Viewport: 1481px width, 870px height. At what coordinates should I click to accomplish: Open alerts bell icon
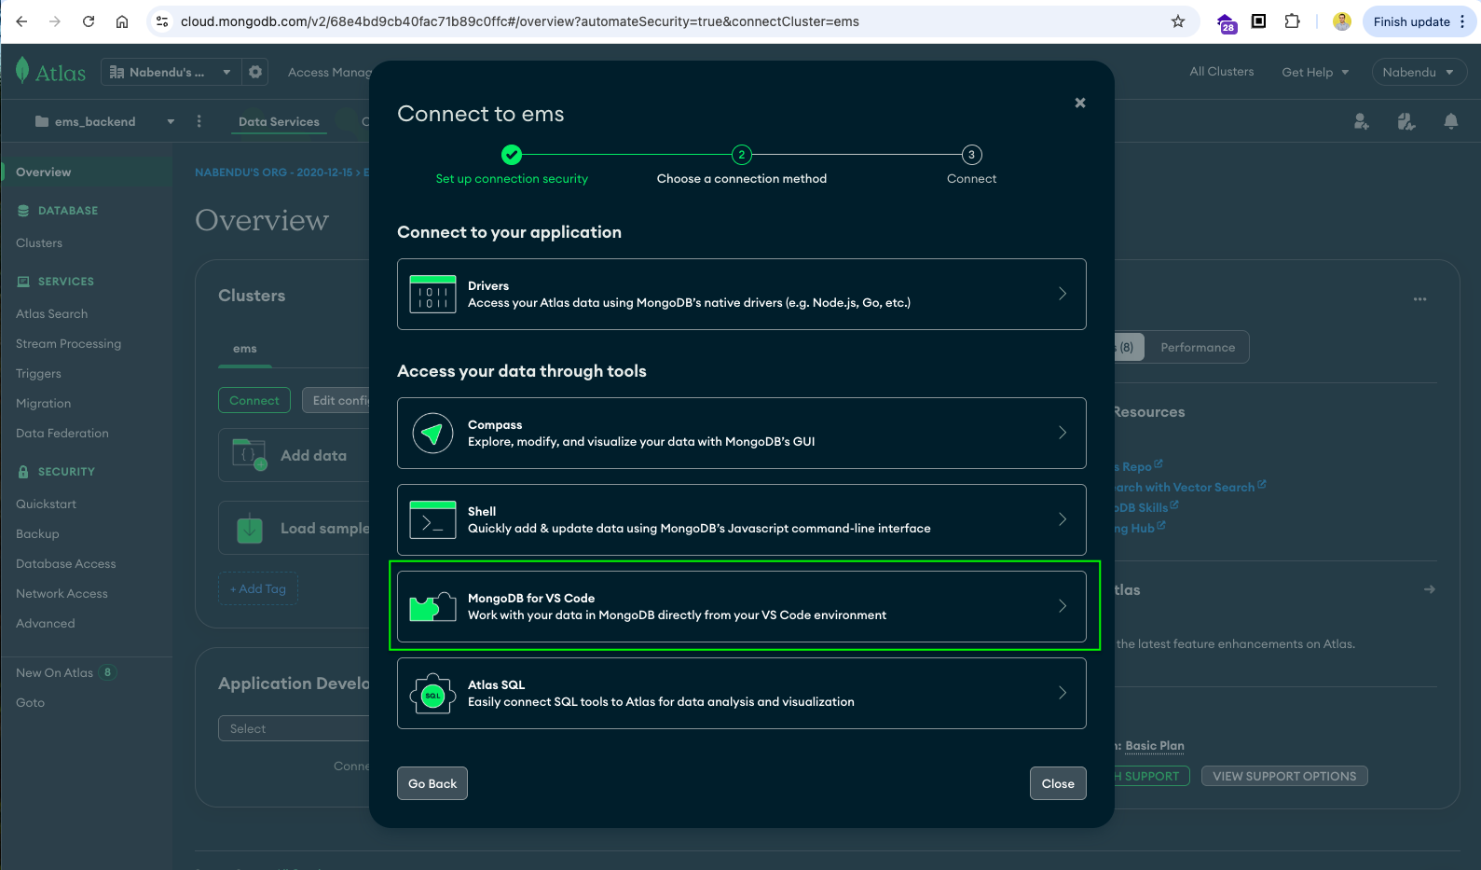click(1451, 121)
